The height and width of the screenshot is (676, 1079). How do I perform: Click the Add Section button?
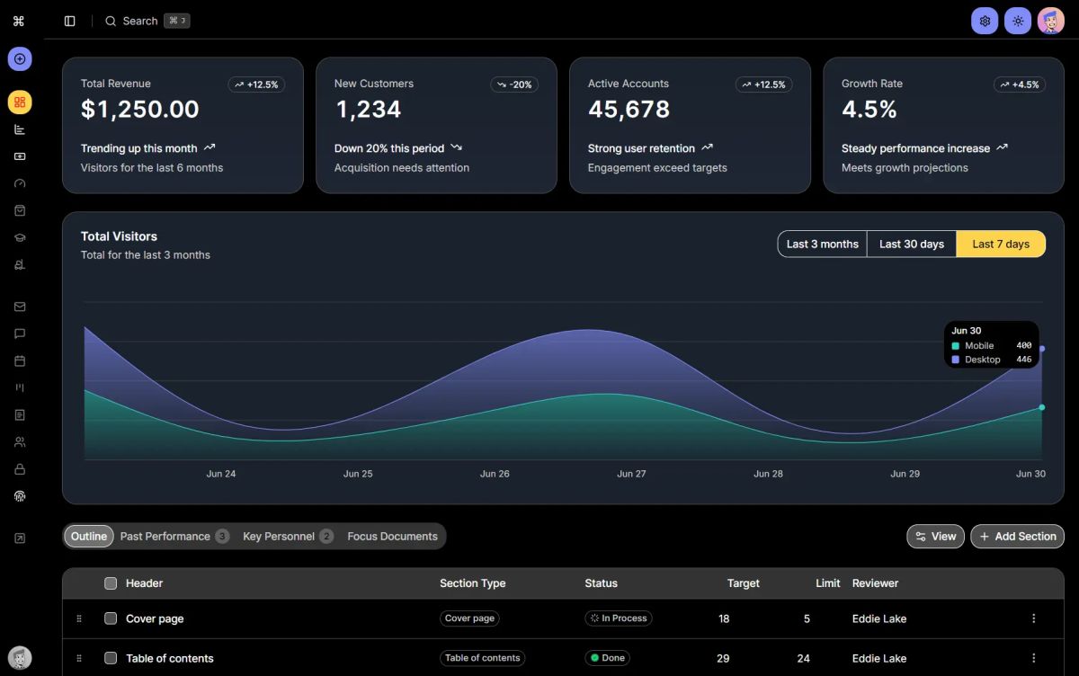(1017, 536)
